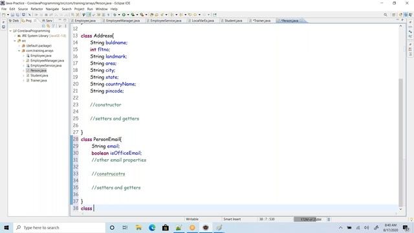Click Collapse All icon in Project Explorer
The image size is (414, 233).
click(43, 26)
